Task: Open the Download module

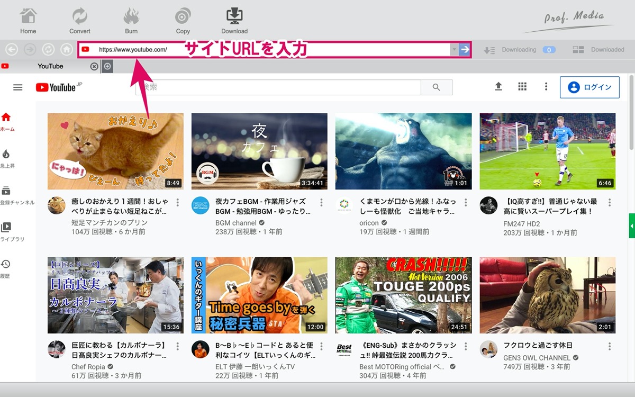Action: click(234, 21)
